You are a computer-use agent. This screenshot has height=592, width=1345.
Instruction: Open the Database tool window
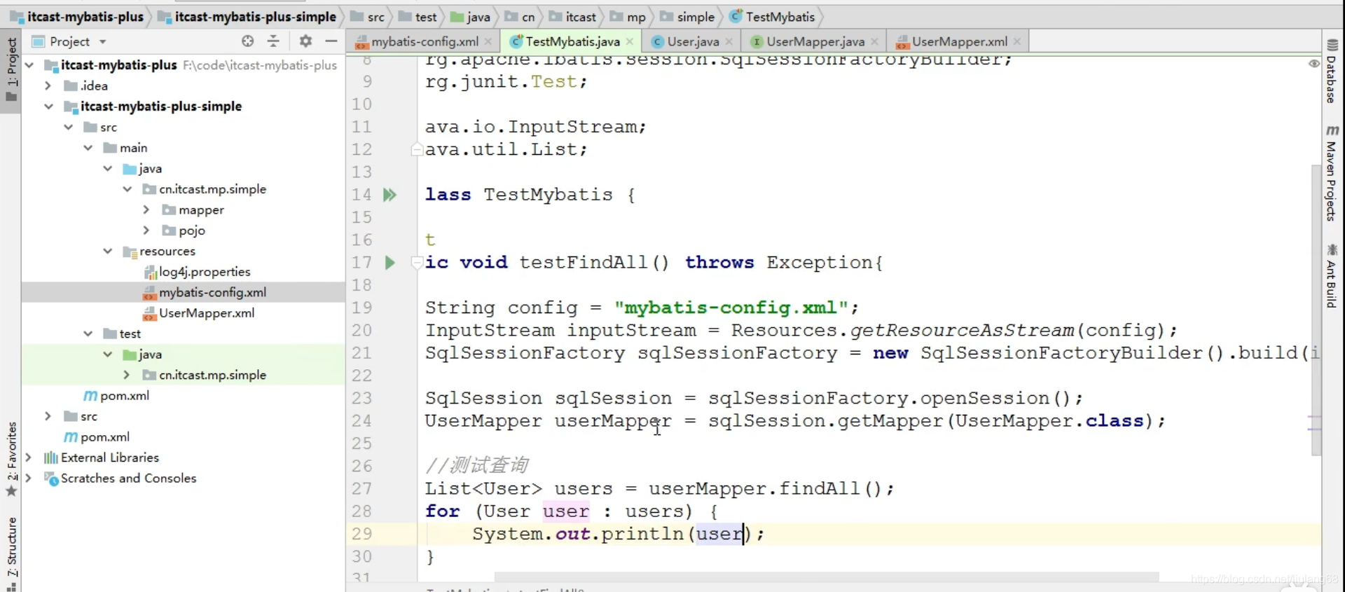click(1332, 71)
